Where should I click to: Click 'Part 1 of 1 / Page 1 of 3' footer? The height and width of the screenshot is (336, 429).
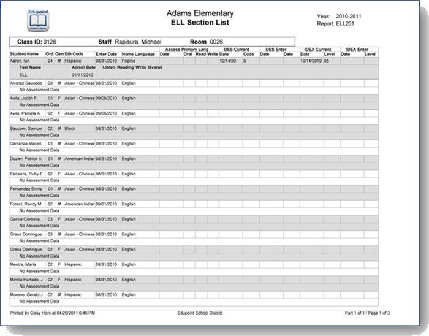click(367, 313)
